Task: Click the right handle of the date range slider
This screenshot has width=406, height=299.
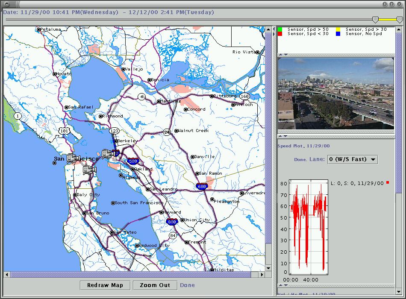Action: (x=400, y=19)
